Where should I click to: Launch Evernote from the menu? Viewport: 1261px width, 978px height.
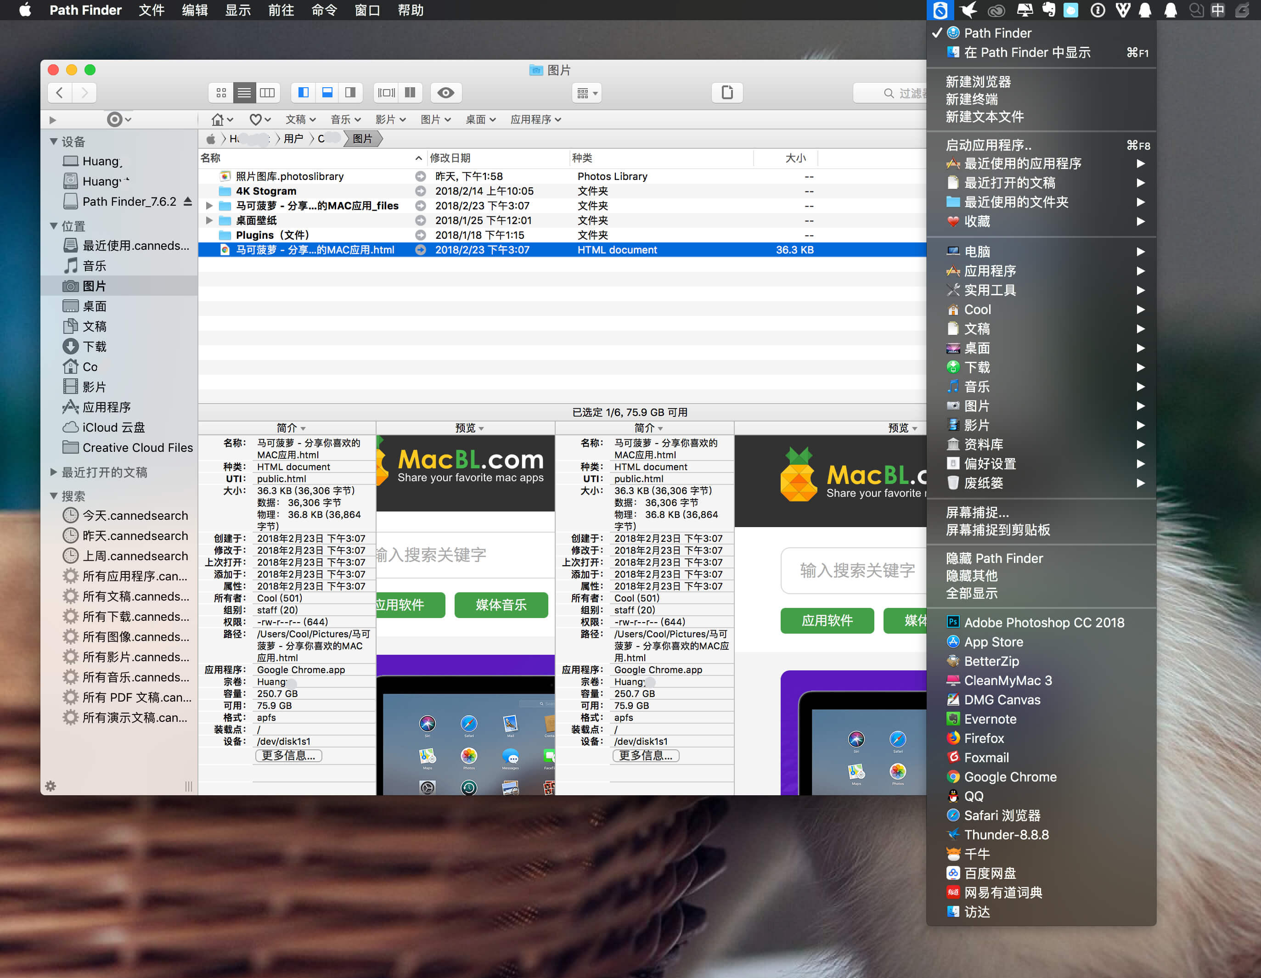coord(1041,719)
